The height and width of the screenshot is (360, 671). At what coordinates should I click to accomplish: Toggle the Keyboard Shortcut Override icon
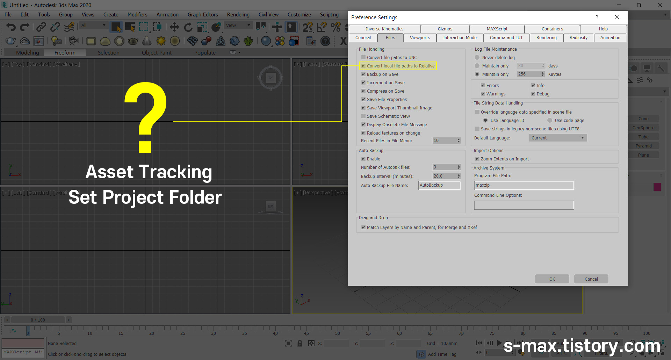click(x=291, y=27)
